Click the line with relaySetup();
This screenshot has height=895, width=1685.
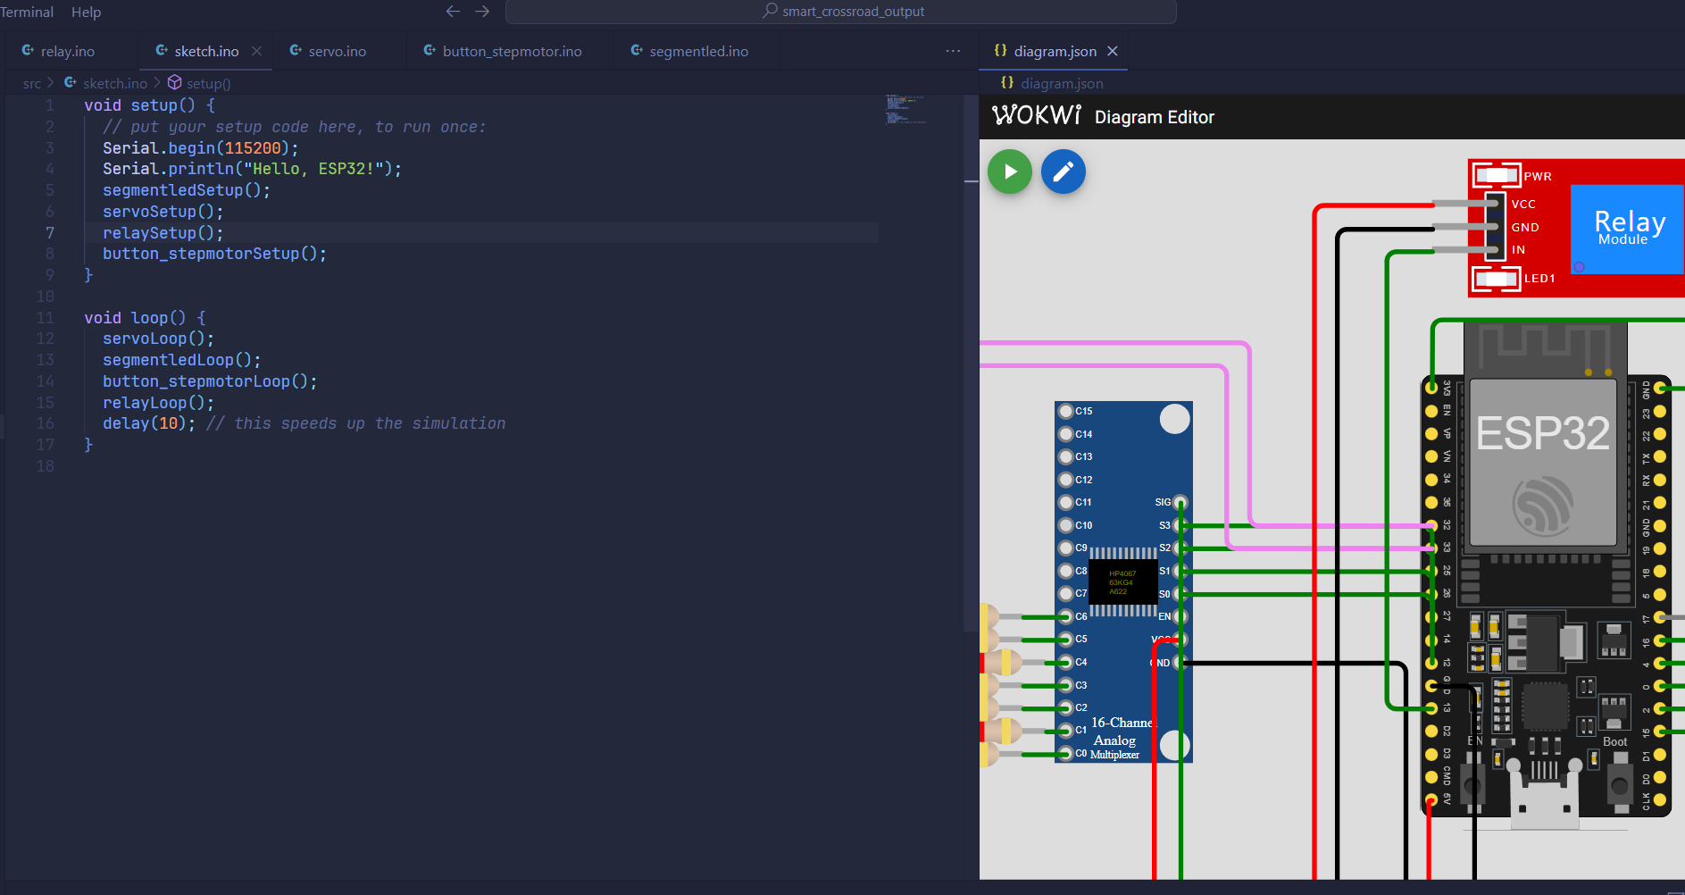tap(482, 233)
